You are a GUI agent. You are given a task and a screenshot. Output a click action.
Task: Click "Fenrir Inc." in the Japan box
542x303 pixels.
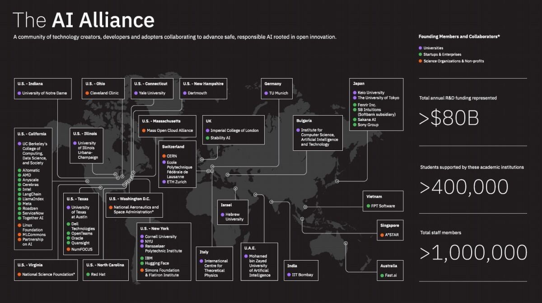pyautogui.click(x=367, y=105)
